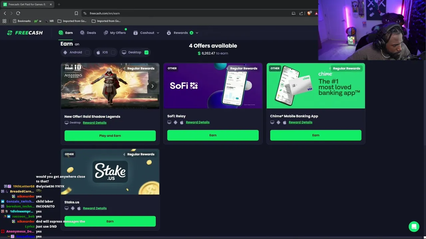Image resolution: width=426 pixels, height=239 pixels.
Task: Expand the Rewards dropdown chevron
Action: 197,33
